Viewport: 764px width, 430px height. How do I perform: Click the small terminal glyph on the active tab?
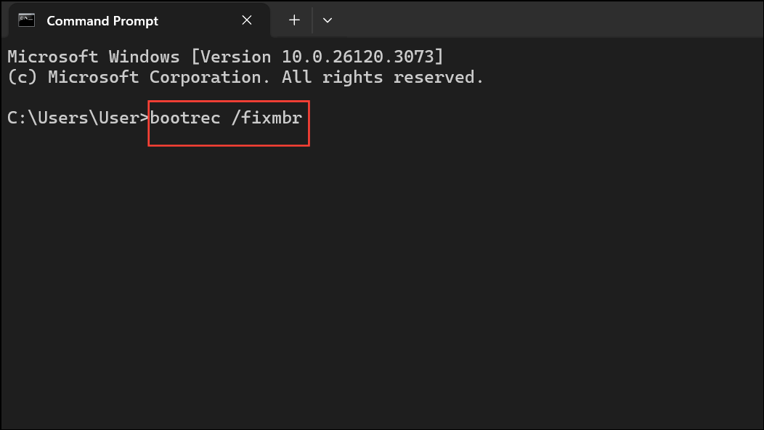tap(25, 20)
